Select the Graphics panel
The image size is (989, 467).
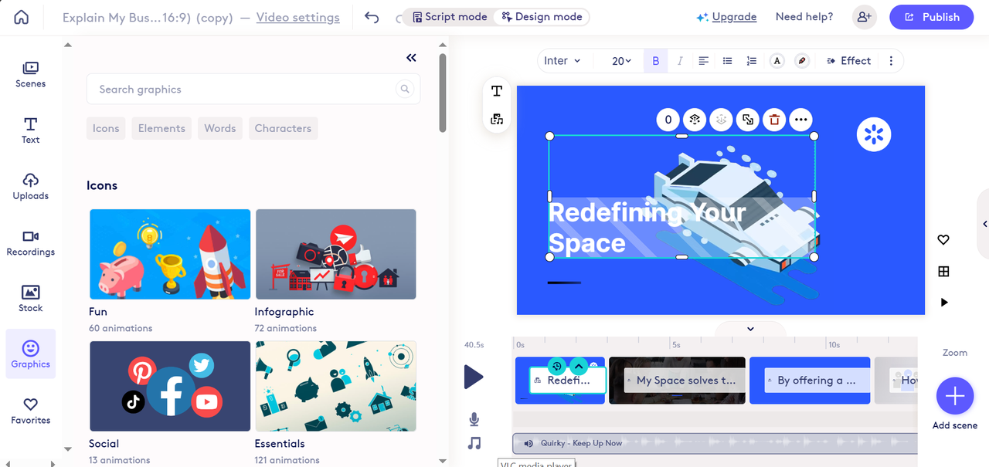(31, 354)
